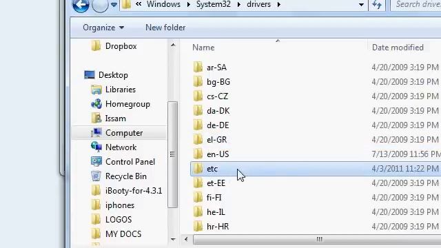Image resolution: width=441 pixels, height=248 pixels.
Task: Sort by the Date modified column header
Action: point(398,48)
